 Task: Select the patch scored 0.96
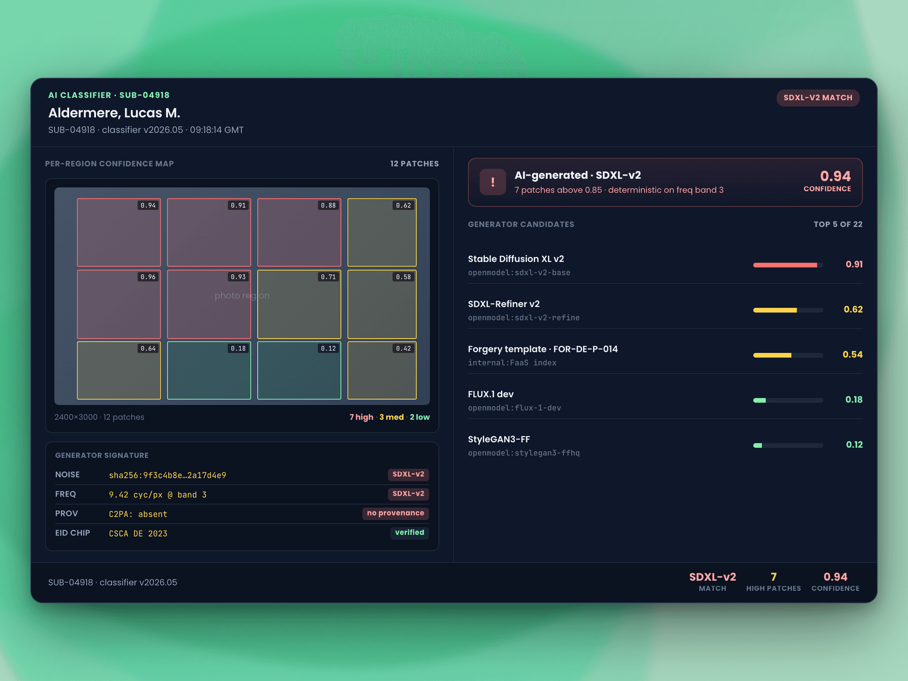pos(119,304)
